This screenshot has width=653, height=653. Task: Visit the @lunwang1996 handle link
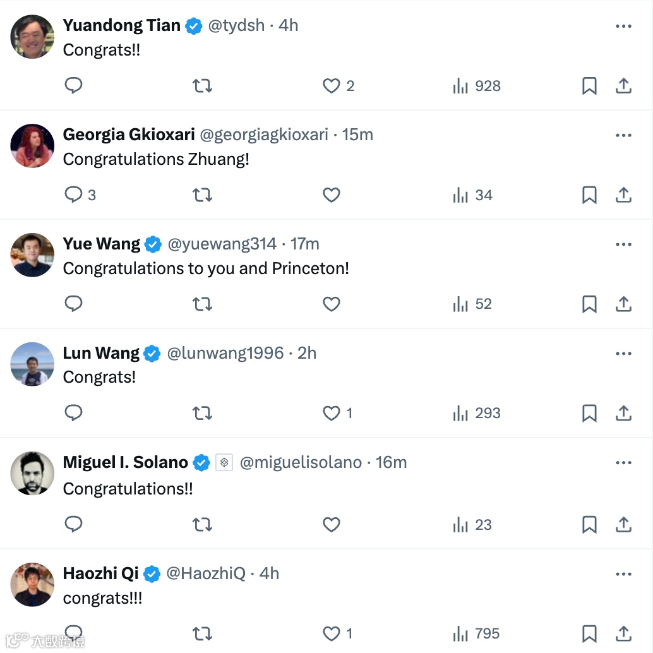pos(225,353)
